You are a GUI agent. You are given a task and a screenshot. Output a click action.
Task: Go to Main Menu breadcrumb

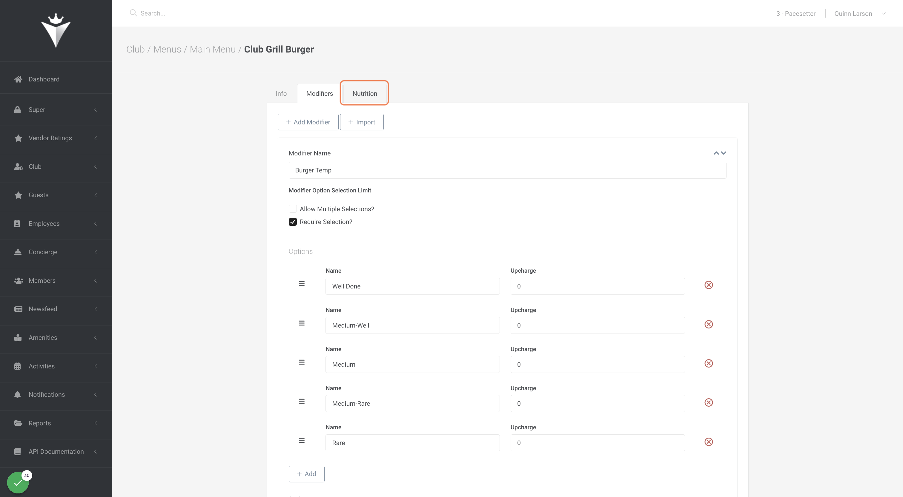tap(212, 50)
